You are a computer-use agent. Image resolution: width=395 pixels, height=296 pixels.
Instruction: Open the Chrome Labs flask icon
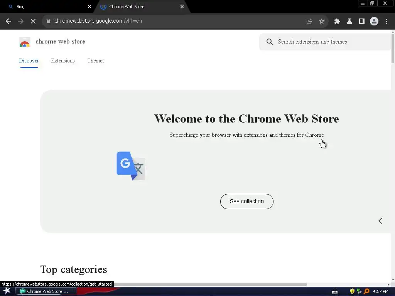coord(349,22)
